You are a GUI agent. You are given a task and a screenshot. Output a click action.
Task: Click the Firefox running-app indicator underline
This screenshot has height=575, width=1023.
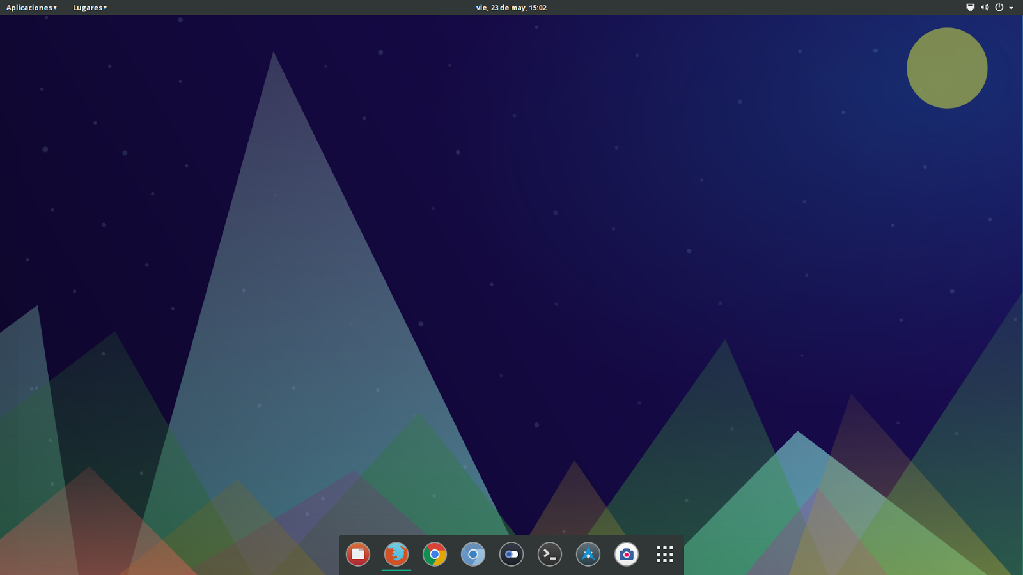point(396,569)
